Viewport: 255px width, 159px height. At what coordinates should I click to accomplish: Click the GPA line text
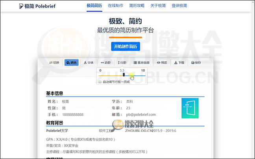click(x=81, y=139)
